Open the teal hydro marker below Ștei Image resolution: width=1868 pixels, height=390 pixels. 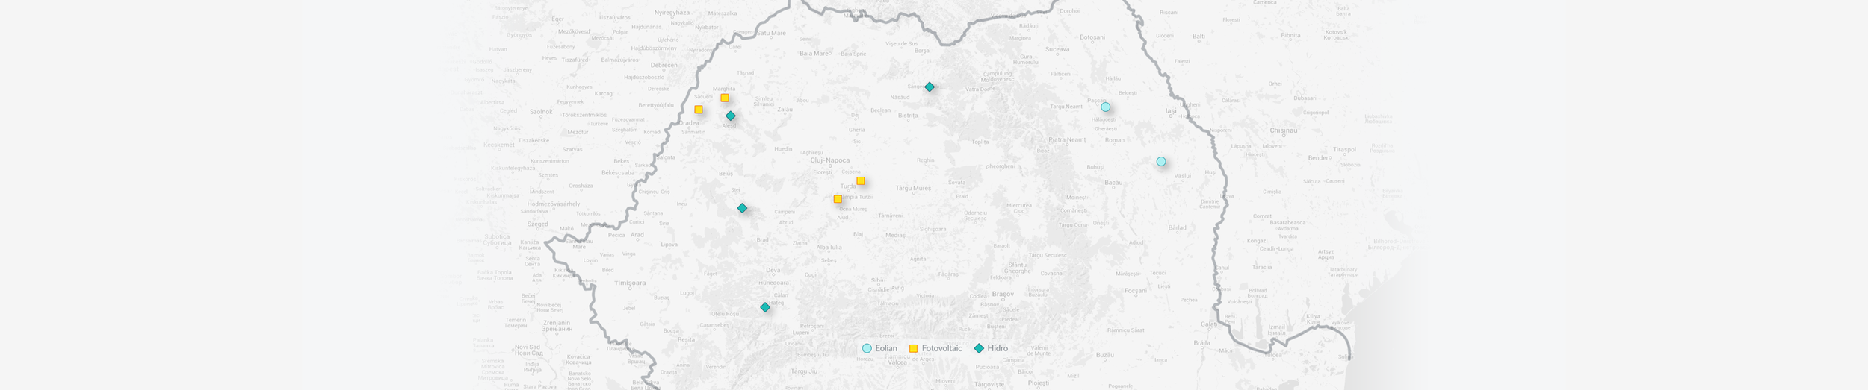[x=742, y=208]
